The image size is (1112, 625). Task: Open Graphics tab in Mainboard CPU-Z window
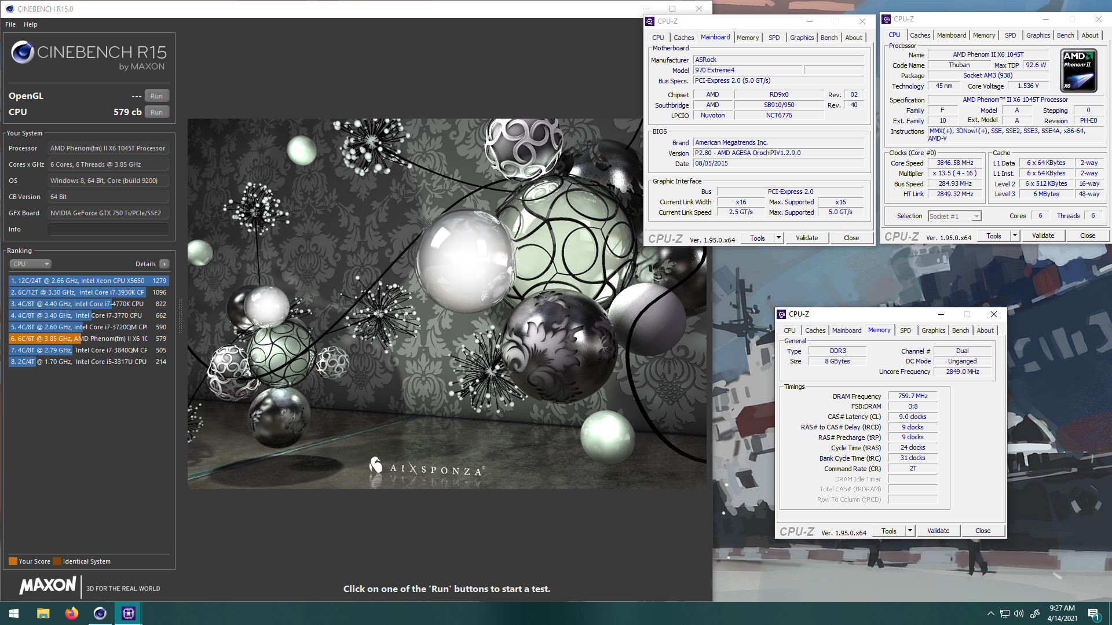tap(802, 38)
